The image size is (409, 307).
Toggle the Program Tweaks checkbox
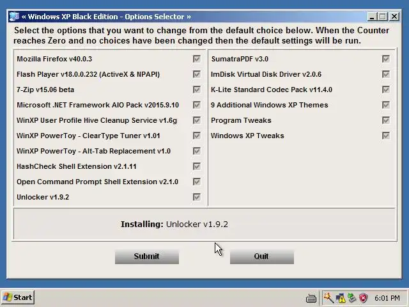[x=386, y=120]
